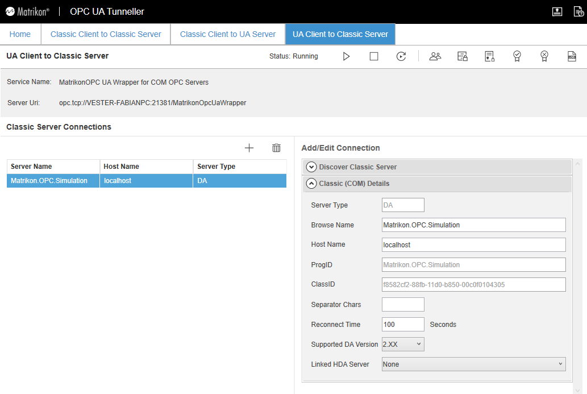Click the ProgID field

tap(473, 264)
